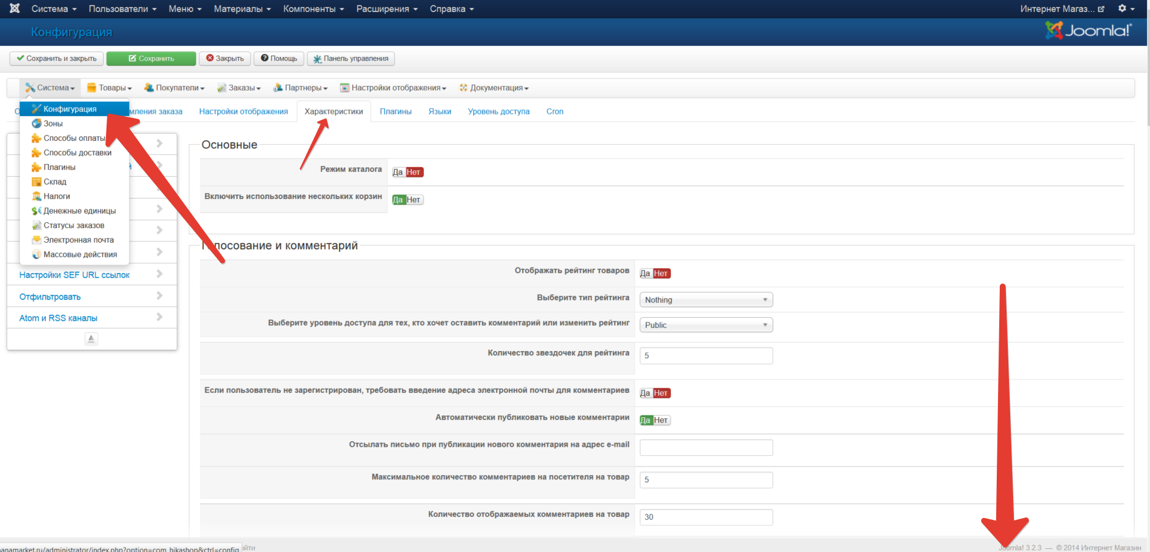Open the Заказы orders icon menu
The width and height of the screenshot is (1150, 552).
239,88
